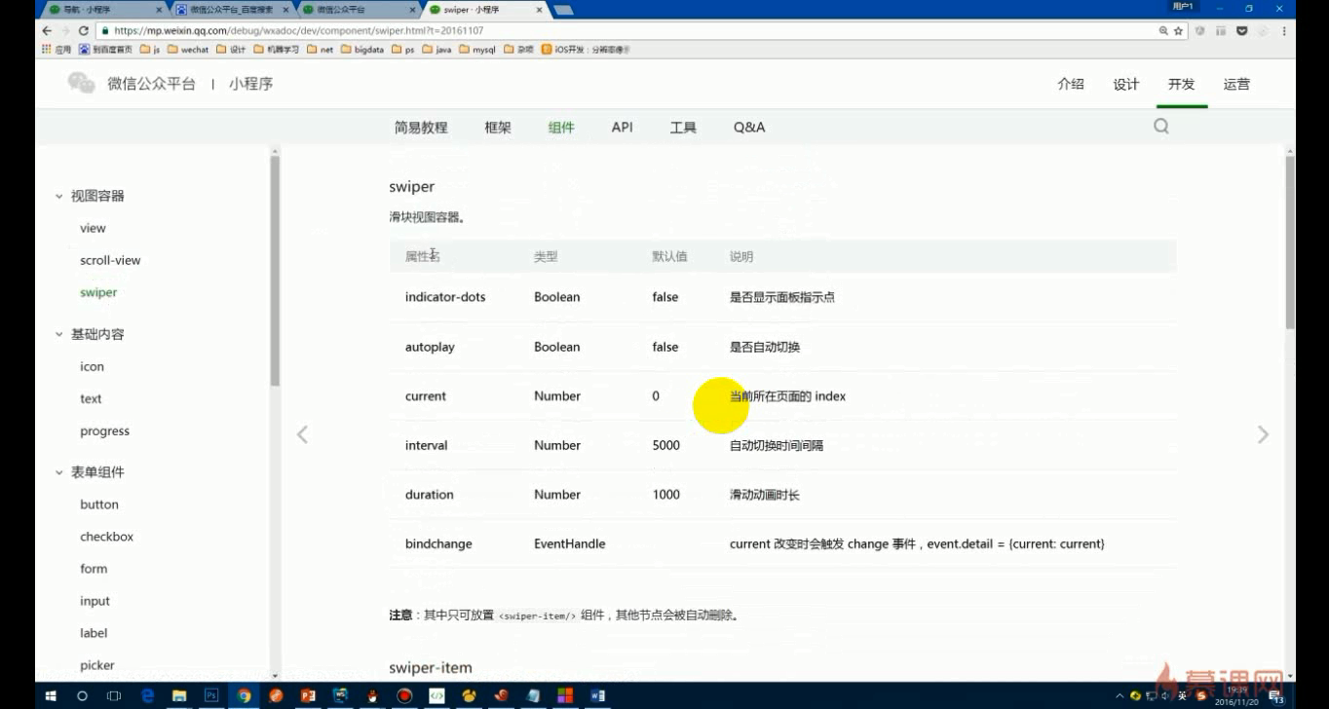Collapse the 视图容器 section in sidebar
Image resolution: width=1329 pixels, height=709 pixels.
[58, 196]
